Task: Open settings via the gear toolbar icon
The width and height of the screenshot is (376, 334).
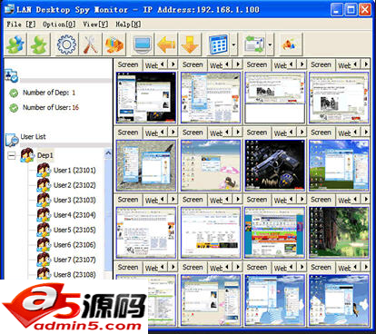Action: (x=66, y=44)
